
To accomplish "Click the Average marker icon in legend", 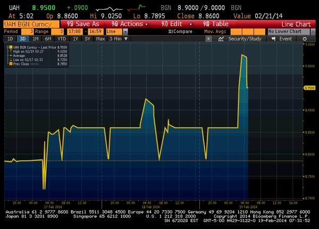I will pos(11,55).
